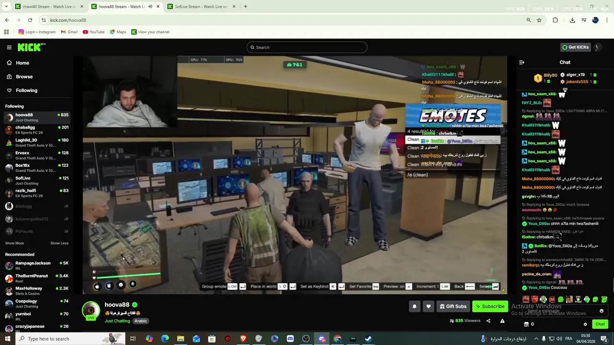Go back in browser history
Image resolution: width=614 pixels, height=345 pixels.
tap(7, 20)
